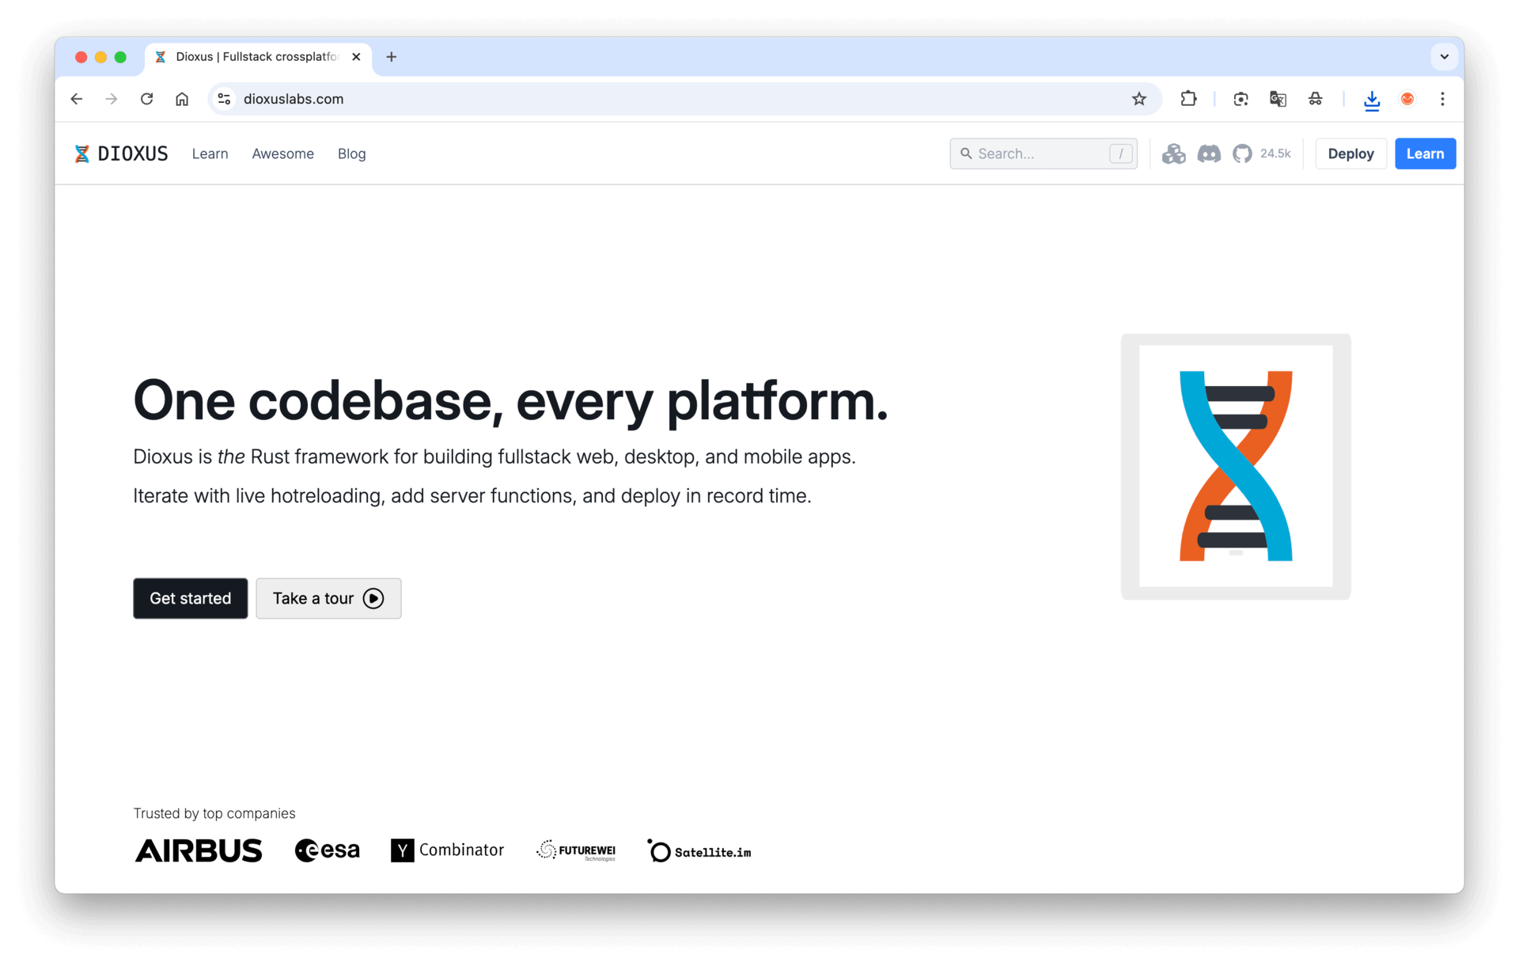Play the Take a tour video button
This screenshot has width=1519, height=966.
coord(328,598)
